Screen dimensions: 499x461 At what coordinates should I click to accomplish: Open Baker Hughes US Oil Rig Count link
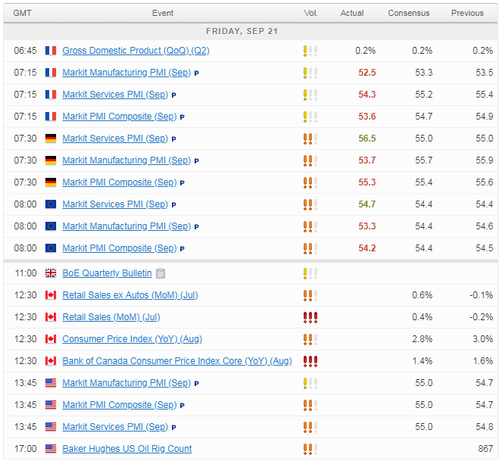coord(127,449)
